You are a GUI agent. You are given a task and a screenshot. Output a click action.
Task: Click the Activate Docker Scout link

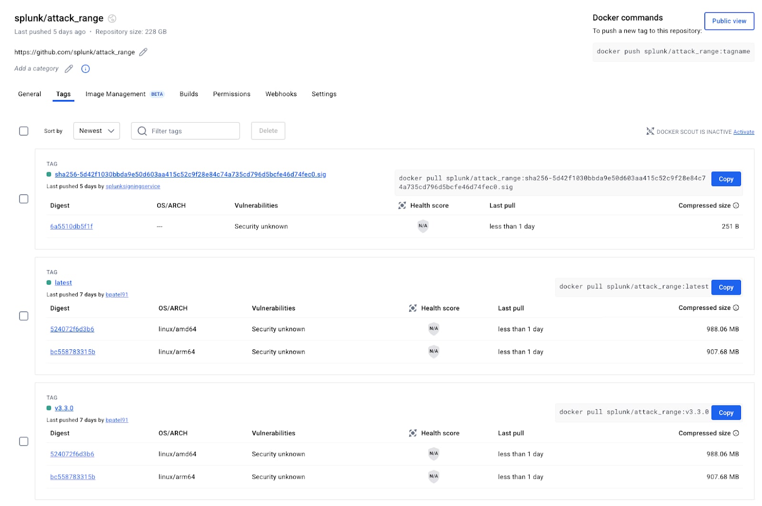(x=743, y=132)
